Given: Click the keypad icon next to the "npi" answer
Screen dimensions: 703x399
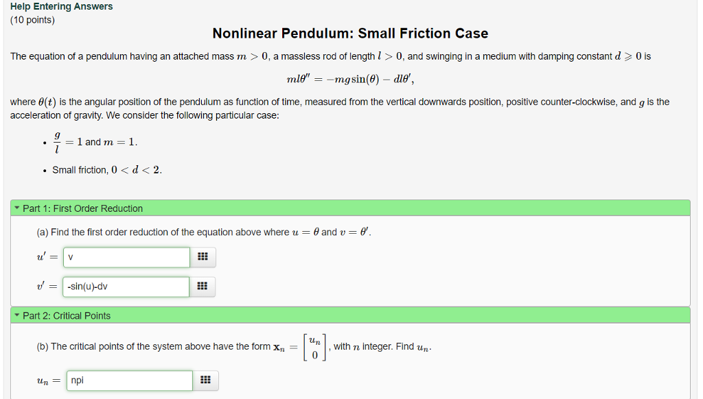Looking at the screenshot, I should (x=205, y=380).
